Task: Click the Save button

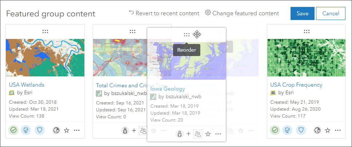Action: [x=302, y=13]
